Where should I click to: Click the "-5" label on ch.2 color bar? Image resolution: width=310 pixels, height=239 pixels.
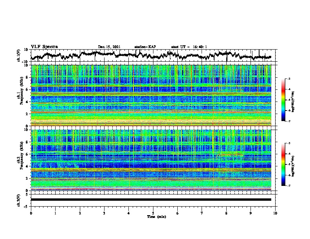(288, 164)
